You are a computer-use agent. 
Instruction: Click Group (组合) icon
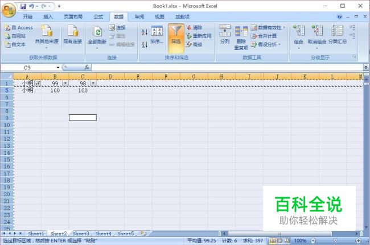tap(299, 31)
